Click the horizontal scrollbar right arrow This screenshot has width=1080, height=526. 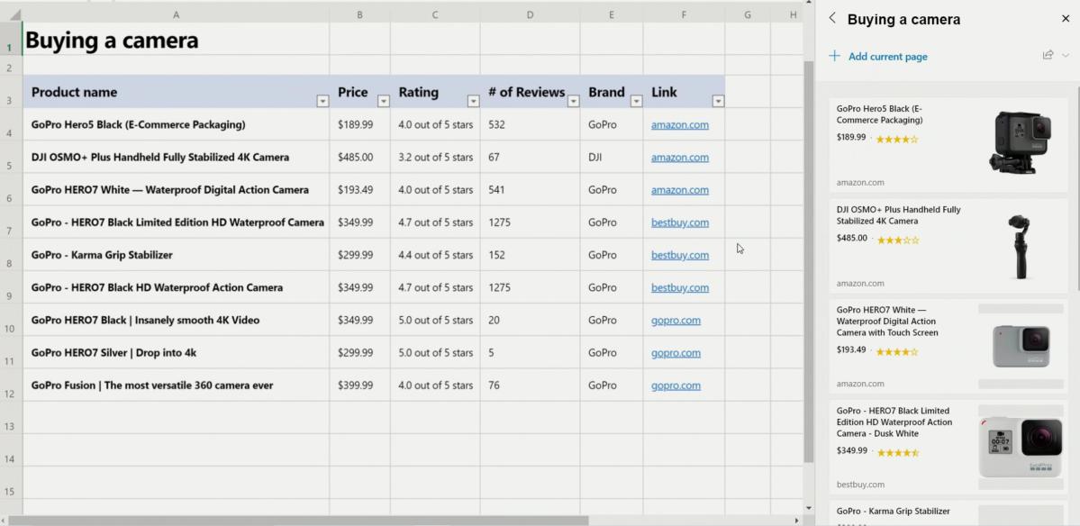point(797,521)
